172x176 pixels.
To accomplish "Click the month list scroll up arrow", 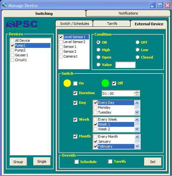I will point(137,137).
